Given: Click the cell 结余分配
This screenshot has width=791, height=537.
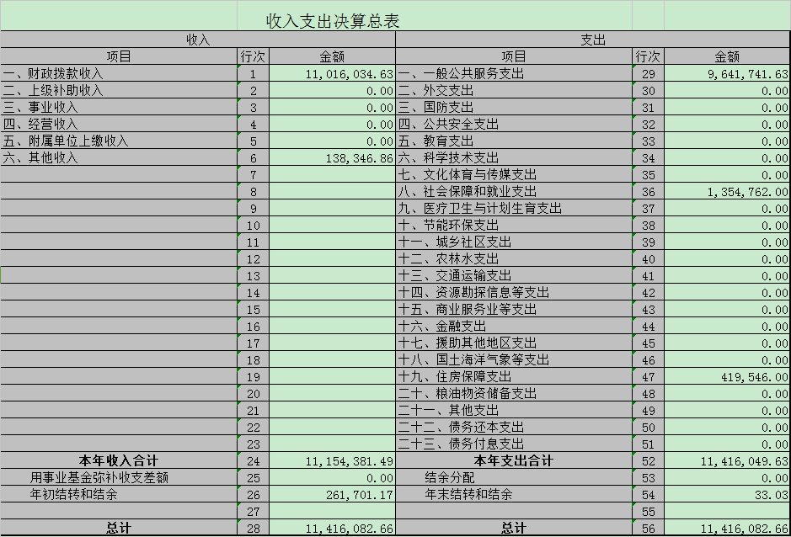Looking at the screenshot, I should [x=514, y=477].
